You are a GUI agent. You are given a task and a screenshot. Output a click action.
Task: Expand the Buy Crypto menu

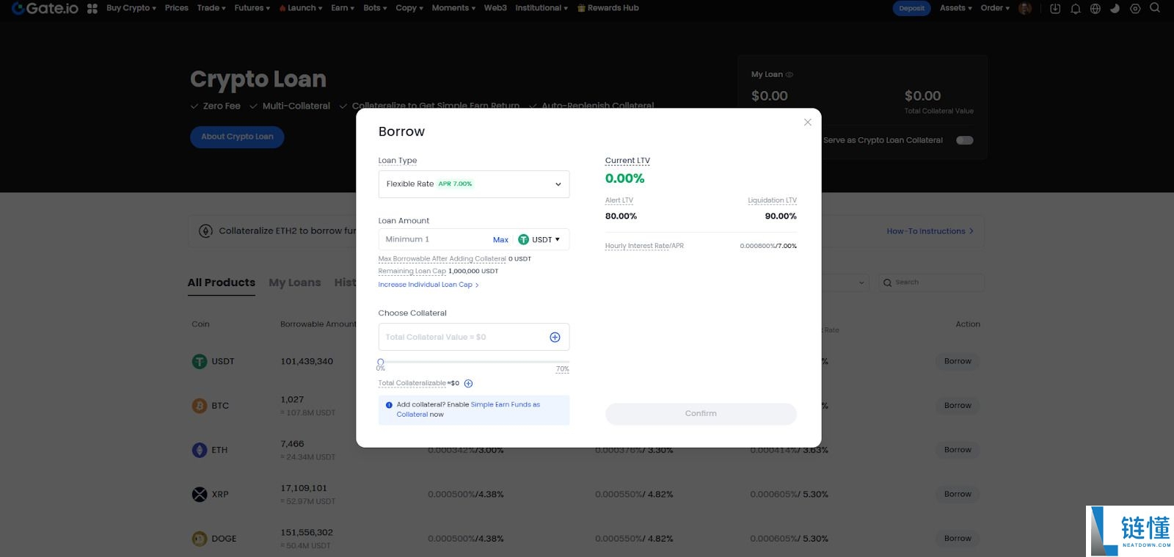click(131, 8)
